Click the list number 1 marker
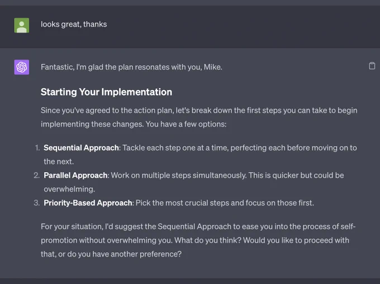The width and height of the screenshot is (380, 284). (x=37, y=148)
